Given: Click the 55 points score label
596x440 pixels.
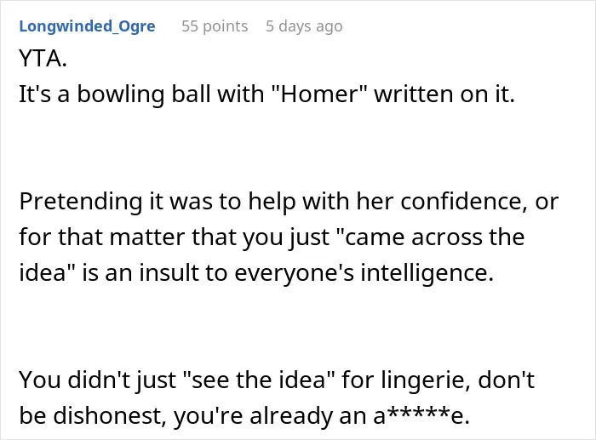Looking at the screenshot, I should 215,26.
